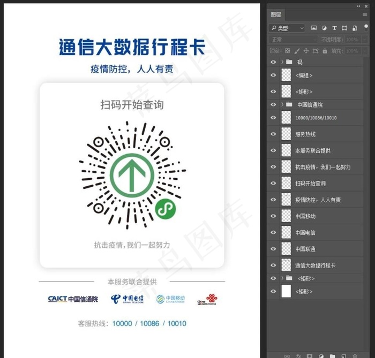Click the 填充 100% value field
This screenshot has width=375, height=358.
coord(353,51)
